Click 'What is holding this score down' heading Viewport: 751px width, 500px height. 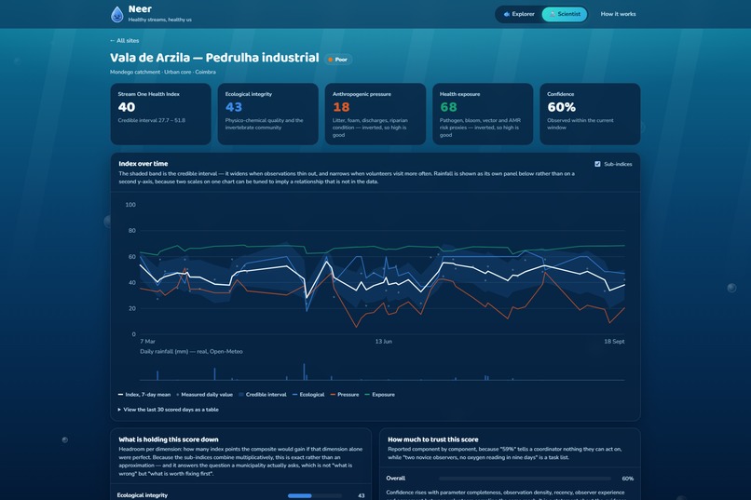tap(169, 439)
